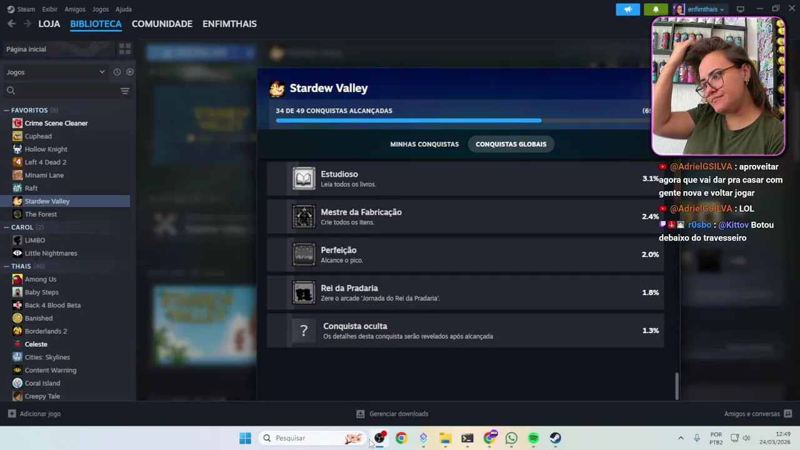Open The Forest game icon
Image resolution: width=800 pixels, height=450 pixels.
click(x=17, y=214)
